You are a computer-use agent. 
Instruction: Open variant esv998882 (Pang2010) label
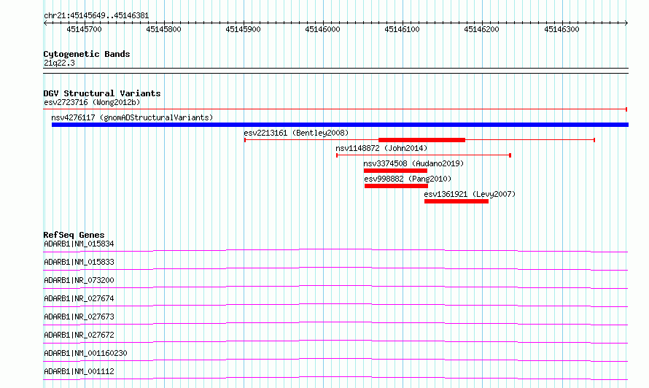408,179
